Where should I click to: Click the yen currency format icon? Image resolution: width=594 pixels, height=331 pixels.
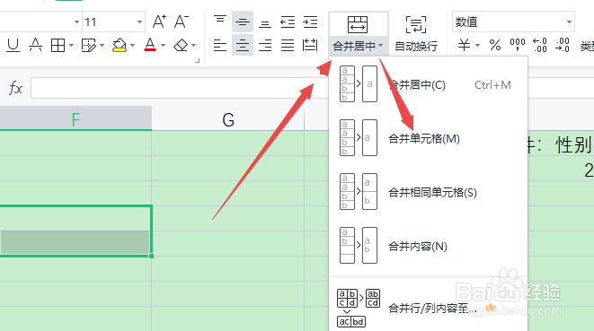click(464, 45)
